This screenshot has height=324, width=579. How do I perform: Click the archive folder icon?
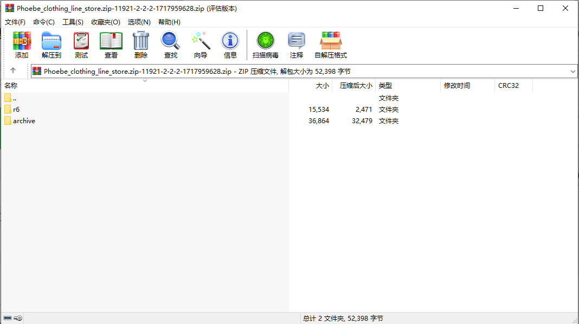click(8, 121)
